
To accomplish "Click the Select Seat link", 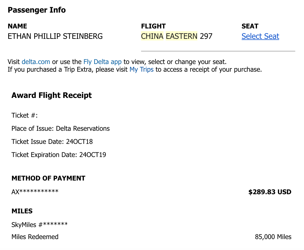I will (260, 36).
